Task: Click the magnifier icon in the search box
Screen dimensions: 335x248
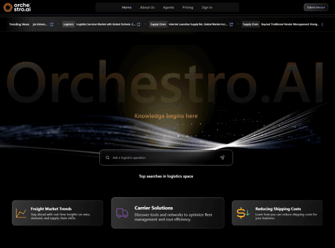Action: click(108, 158)
